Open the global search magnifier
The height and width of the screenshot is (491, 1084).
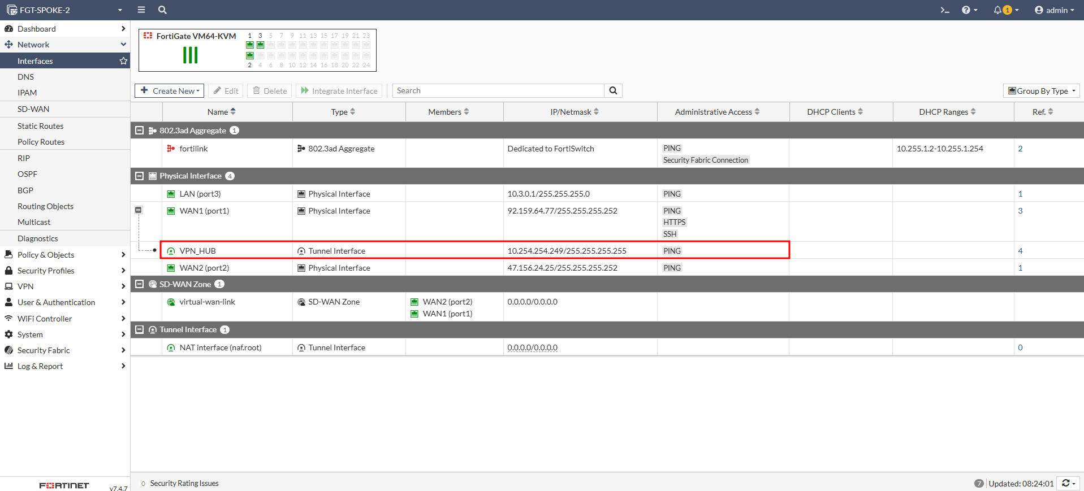162,10
